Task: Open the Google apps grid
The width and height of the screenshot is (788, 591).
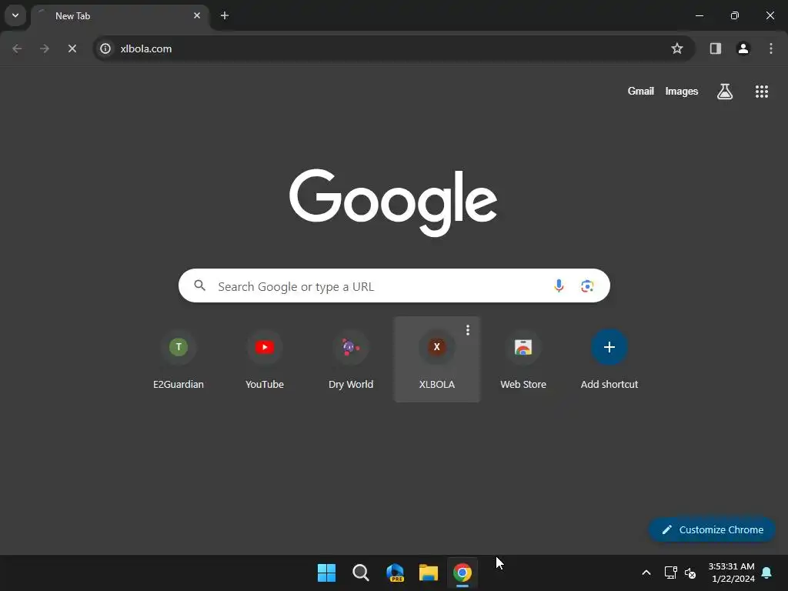Action: (762, 92)
